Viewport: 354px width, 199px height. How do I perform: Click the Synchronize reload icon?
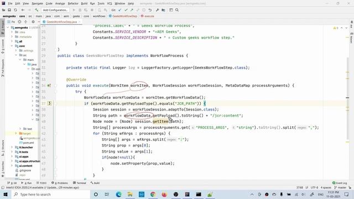click(15, 10)
